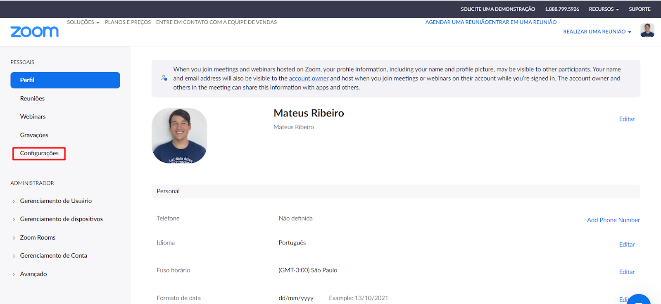Click the Example: 13/10/2021 text
661x304 pixels.
359,298
